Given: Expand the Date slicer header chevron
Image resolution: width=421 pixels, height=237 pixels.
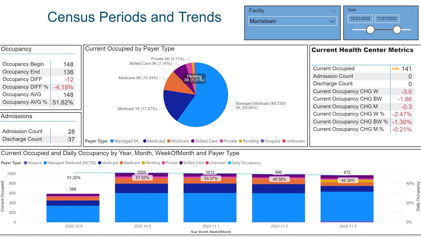Looking at the screenshot, I should [x=412, y=10].
